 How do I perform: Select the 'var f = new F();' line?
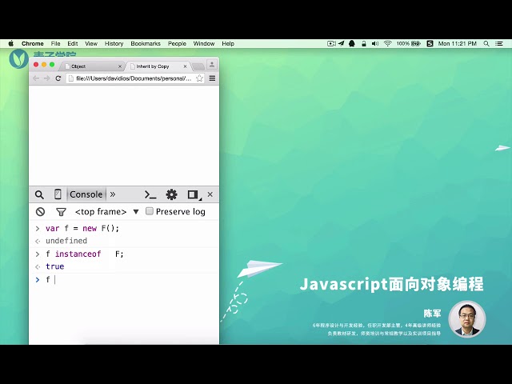(x=82, y=228)
